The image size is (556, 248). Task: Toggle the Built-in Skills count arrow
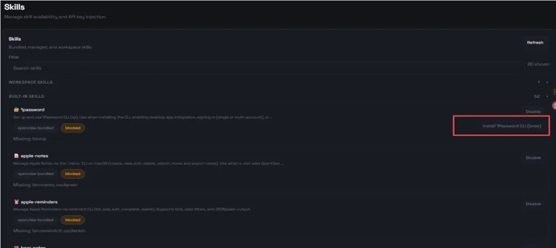click(547, 97)
